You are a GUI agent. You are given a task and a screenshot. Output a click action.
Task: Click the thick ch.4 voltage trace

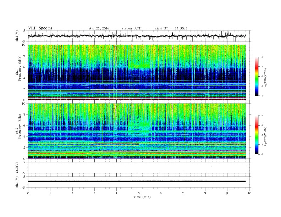[x=137, y=182]
